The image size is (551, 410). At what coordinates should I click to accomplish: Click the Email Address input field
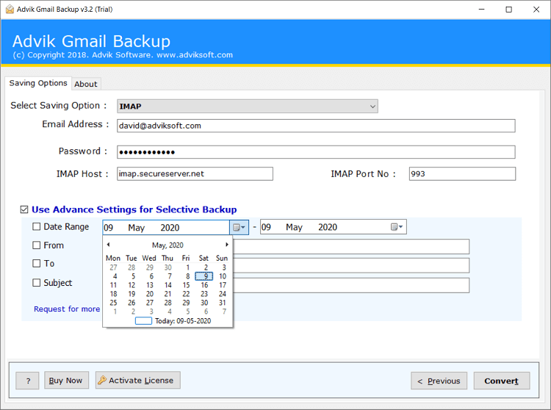[x=316, y=126]
